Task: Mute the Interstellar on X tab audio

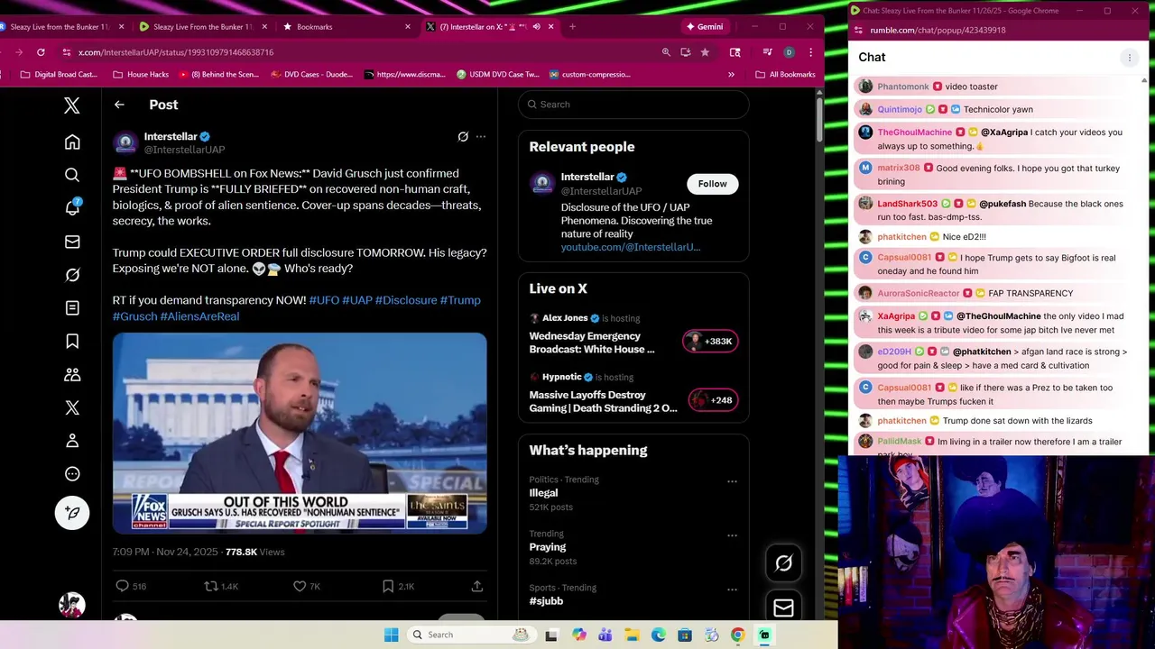Action: click(x=536, y=27)
